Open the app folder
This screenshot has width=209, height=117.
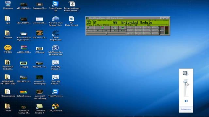[8, 20]
